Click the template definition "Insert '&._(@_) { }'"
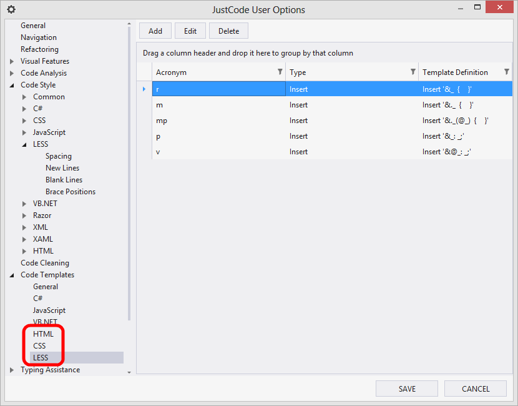The image size is (518, 406). [x=455, y=121]
